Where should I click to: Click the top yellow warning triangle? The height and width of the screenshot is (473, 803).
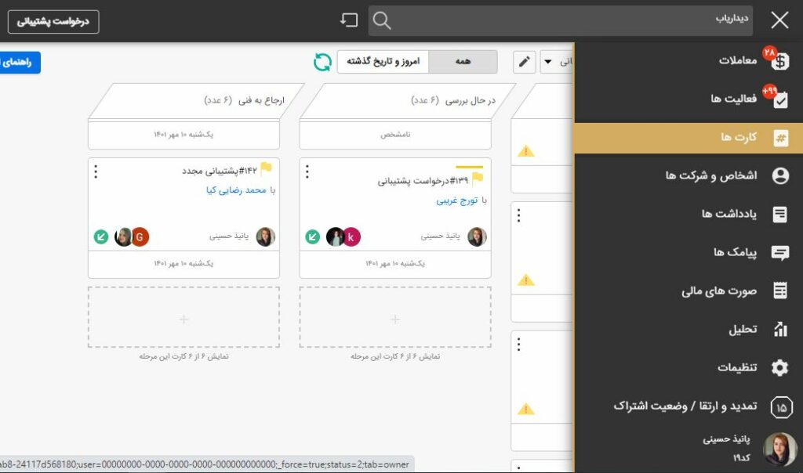[x=526, y=151]
